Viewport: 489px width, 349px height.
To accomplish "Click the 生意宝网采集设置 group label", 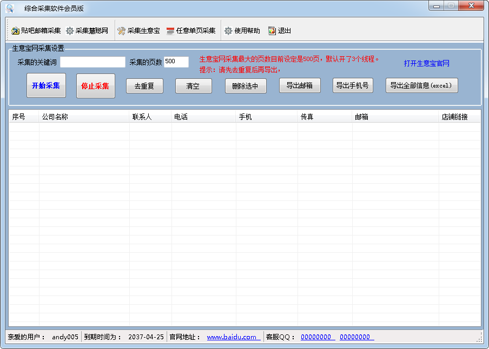I will point(38,48).
